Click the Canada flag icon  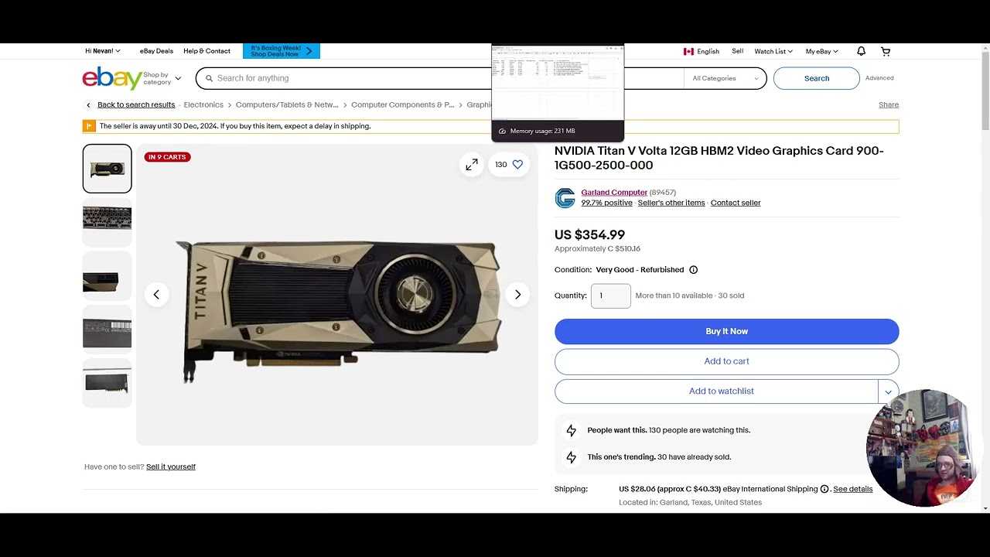[x=688, y=52]
